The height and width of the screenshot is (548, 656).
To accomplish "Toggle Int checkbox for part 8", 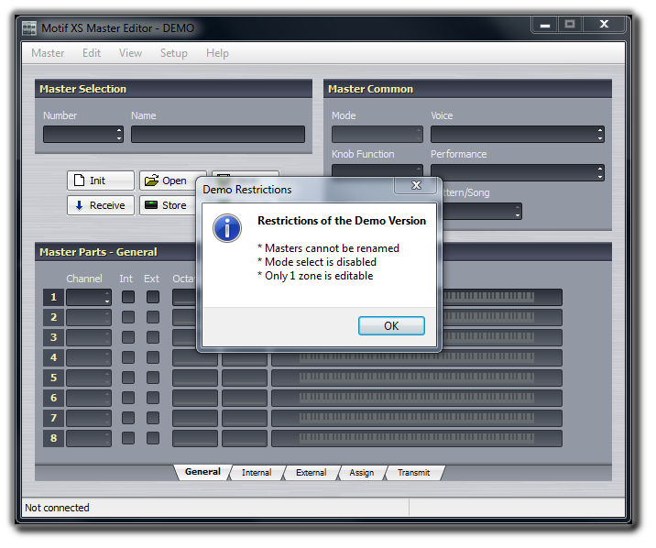I will pyautogui.click(x=128, y=438).
